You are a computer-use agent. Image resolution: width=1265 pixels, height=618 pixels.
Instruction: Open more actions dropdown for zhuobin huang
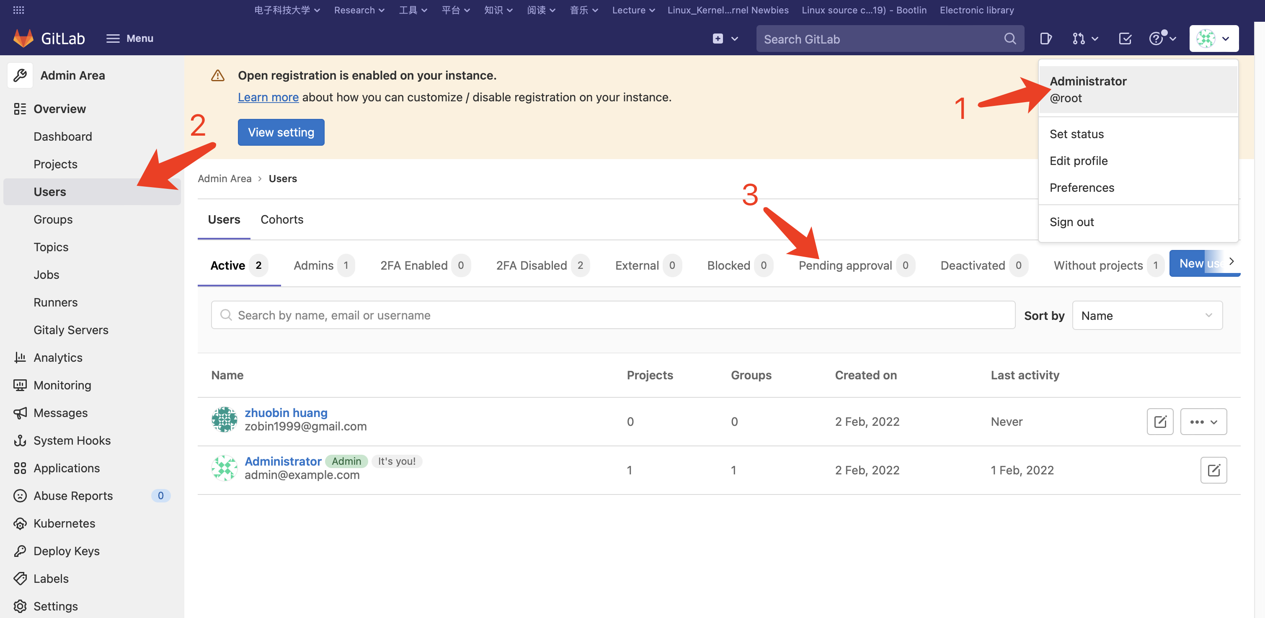tap(1203, 422)
